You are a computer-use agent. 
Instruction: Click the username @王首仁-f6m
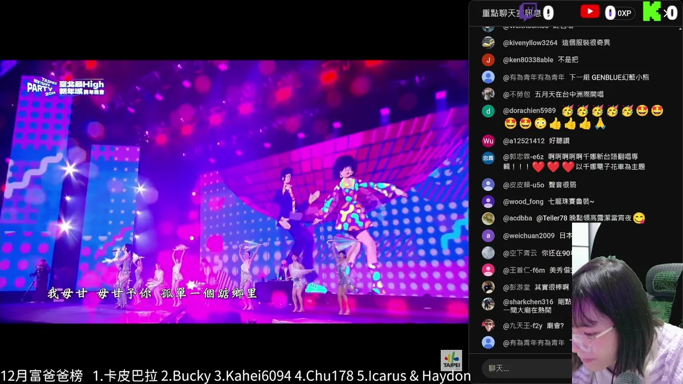coord(524,270)
